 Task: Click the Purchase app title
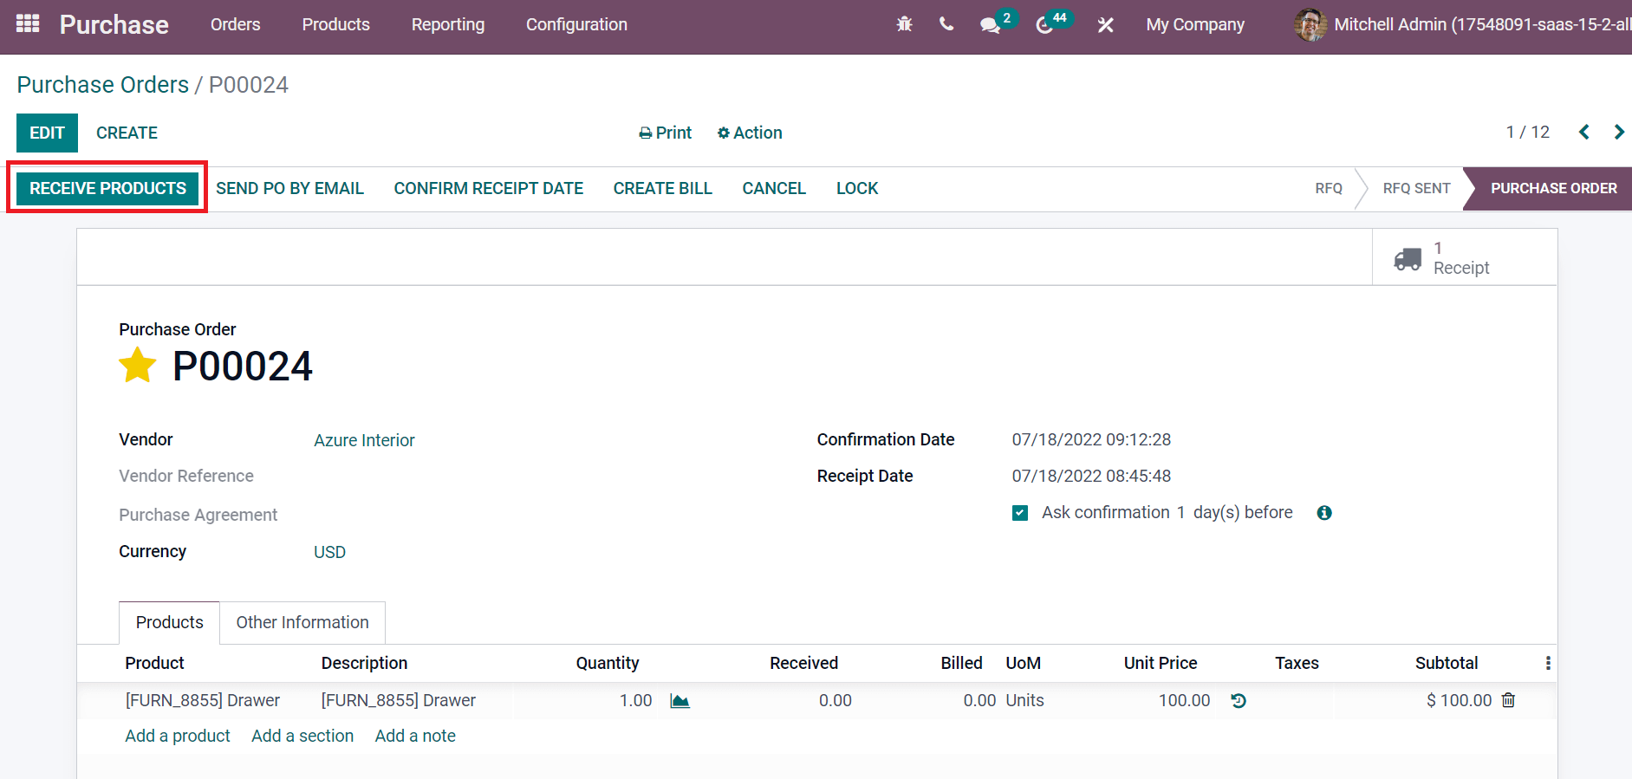(x=114, y=24)
